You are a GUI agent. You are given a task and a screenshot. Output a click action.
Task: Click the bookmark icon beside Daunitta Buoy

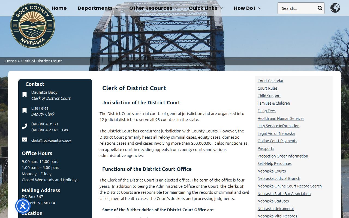[25, 95]
